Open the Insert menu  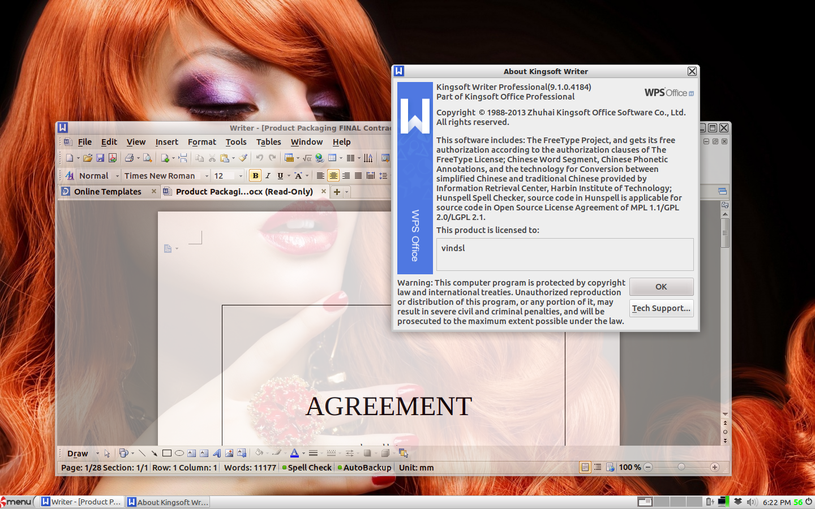pyautogui.click(x=166, y=142)
